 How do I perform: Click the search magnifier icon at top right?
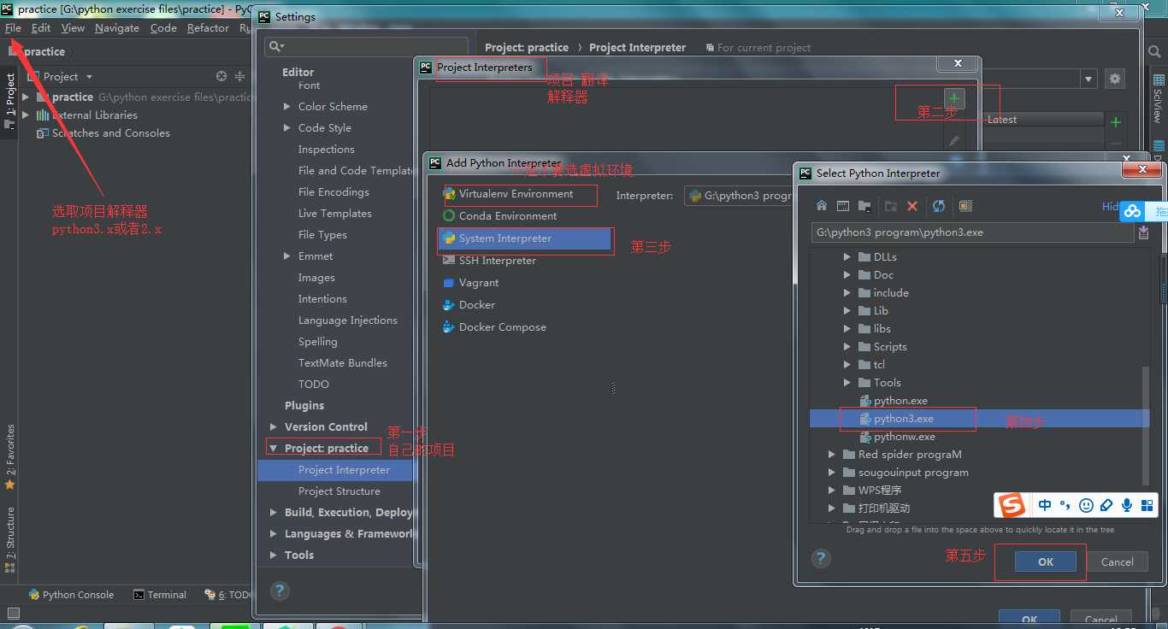tap(1153, 52)
